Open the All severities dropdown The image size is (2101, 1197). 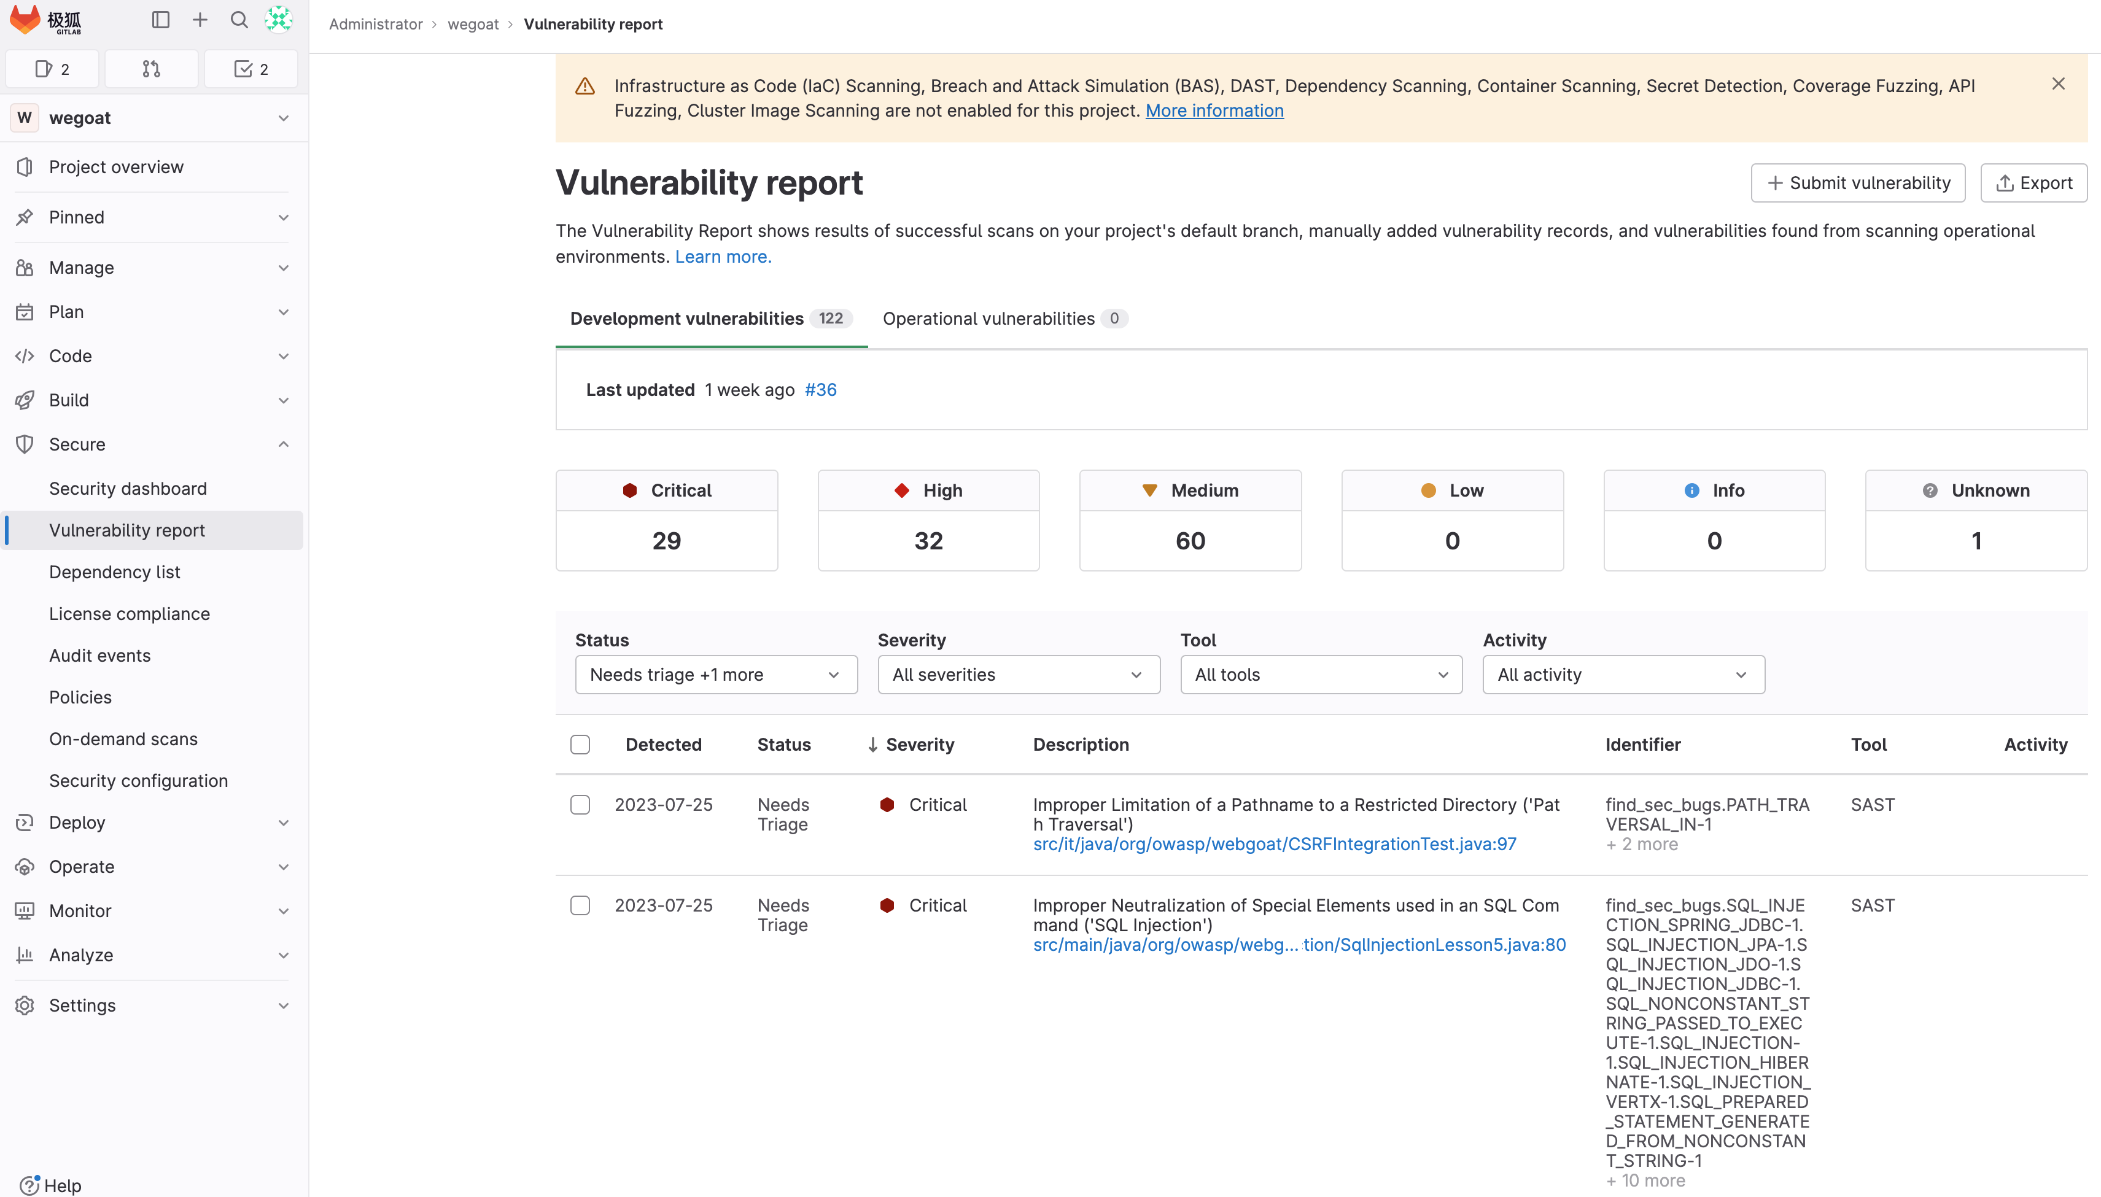pos(1018,674)
